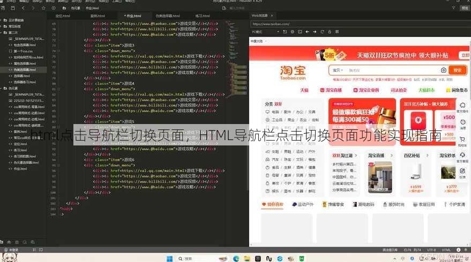Close the Web浏览器 panel tab
Viewport: 471px width, 262px height.
pyautogui.click(x=272, y=16)
